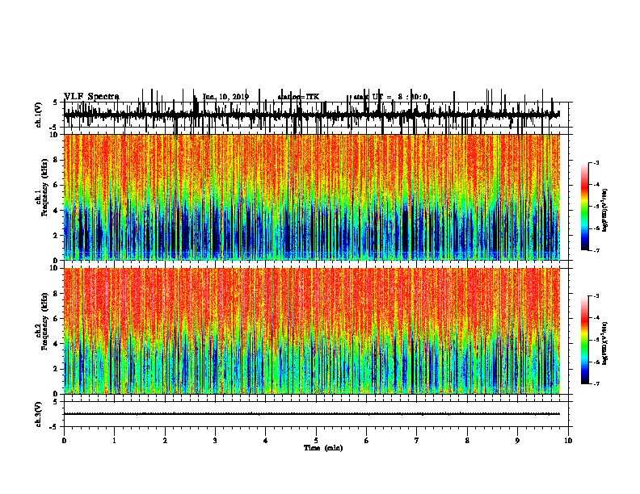Click time axis tick label "3"
This screenshot has height=494, width=640.
[x=215, y=441]
